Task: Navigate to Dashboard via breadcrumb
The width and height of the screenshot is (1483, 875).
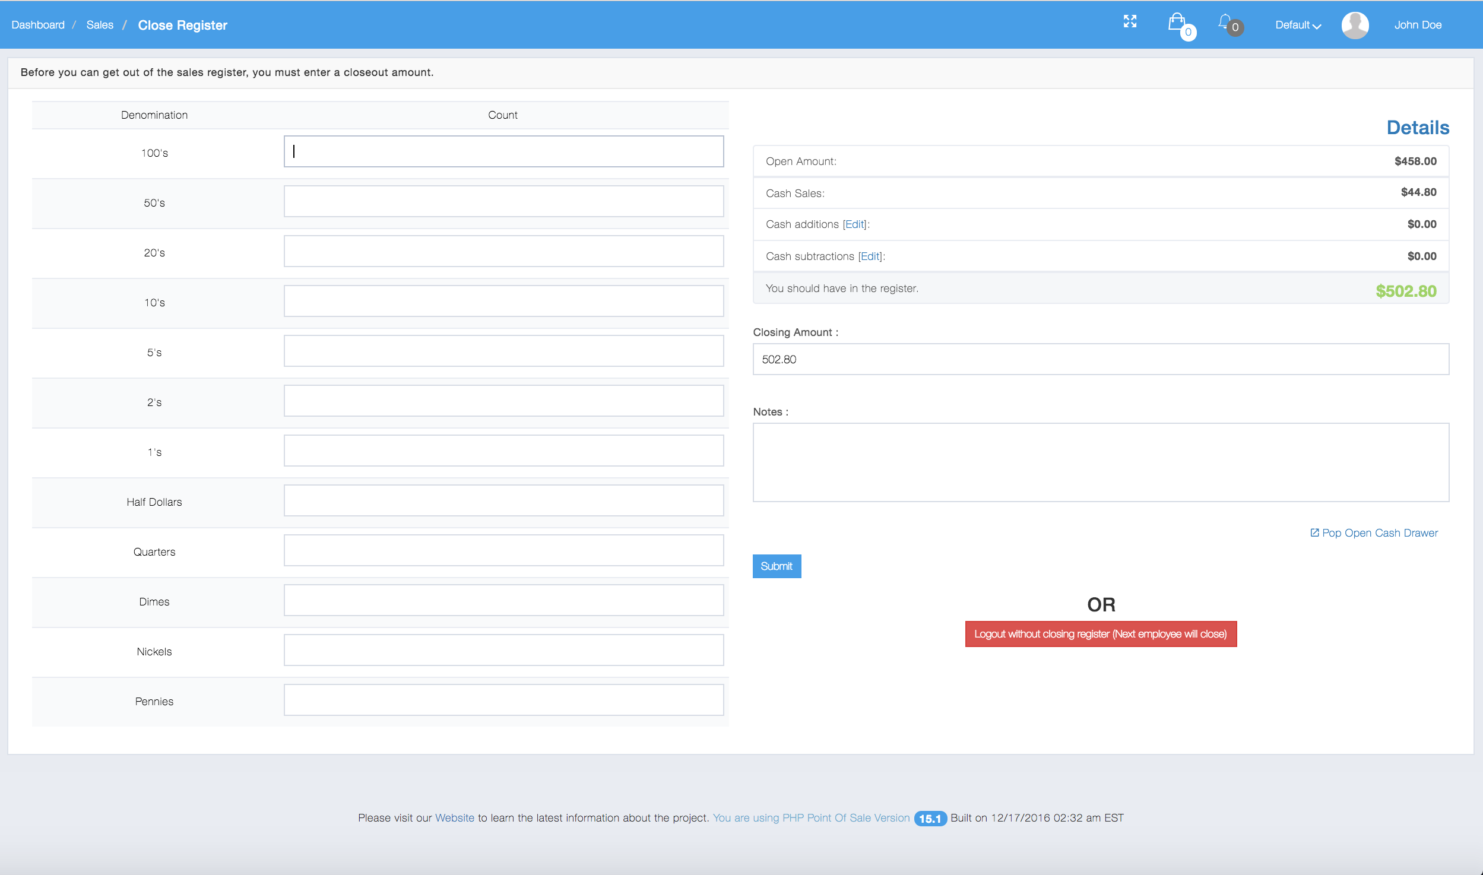Action: click(x=38, y=24)
